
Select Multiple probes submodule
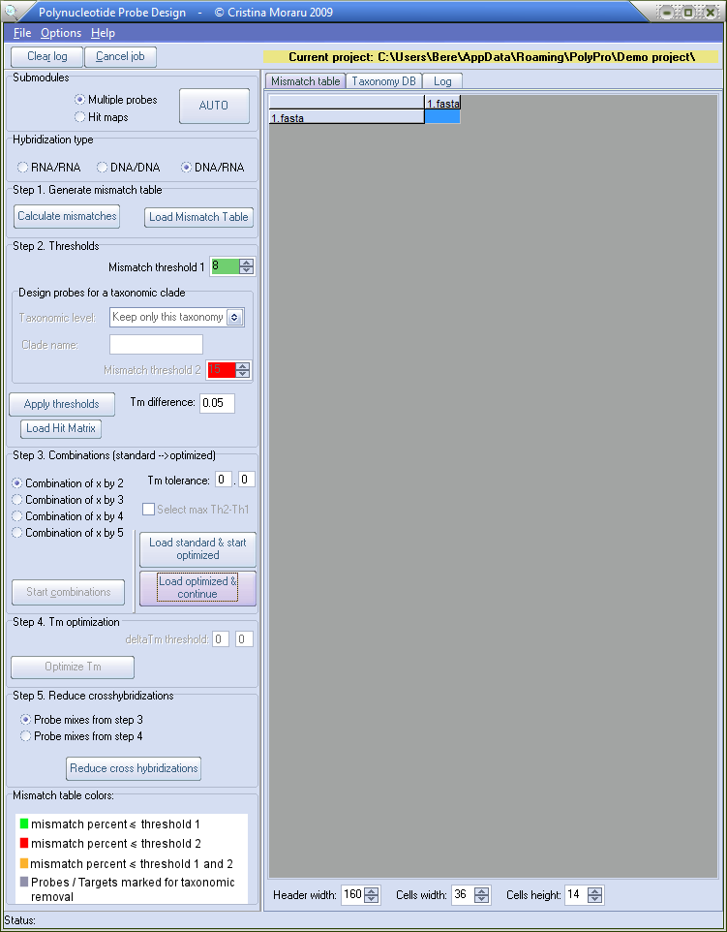pyautogui.click(x=79, y=100)
